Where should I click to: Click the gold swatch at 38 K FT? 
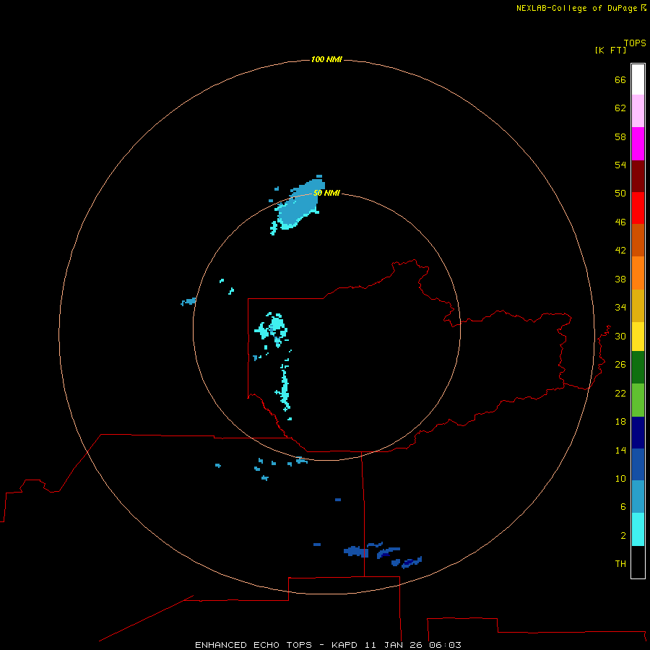click(638, 306)
